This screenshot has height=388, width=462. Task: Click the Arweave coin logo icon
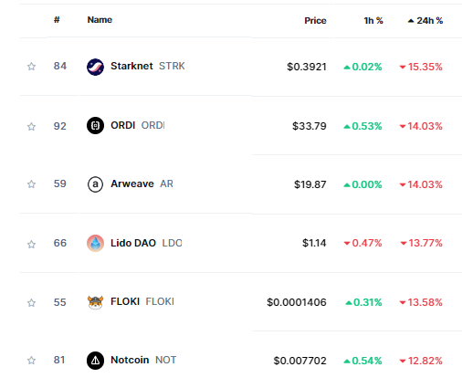point(95,184)
